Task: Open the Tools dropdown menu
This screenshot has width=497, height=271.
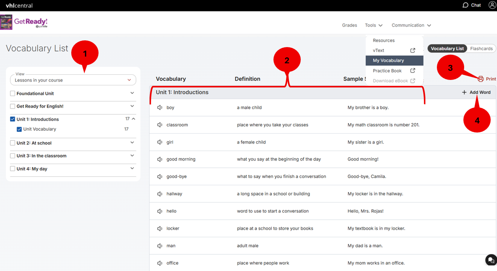Action: coord(374,25)
